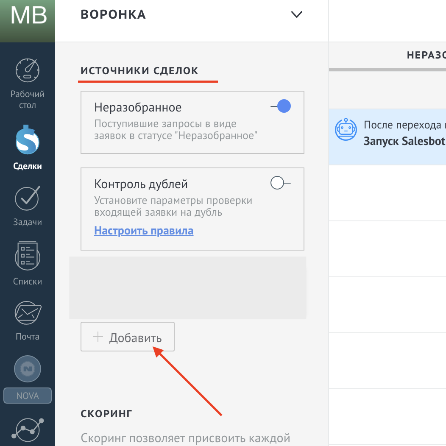
Task: Open the Запуск Salesbot trigger card
Action: [403, 135]
